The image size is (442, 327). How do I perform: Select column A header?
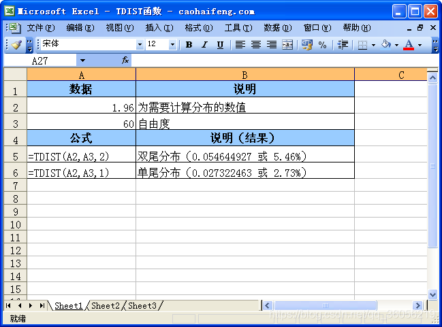point(82,75)
